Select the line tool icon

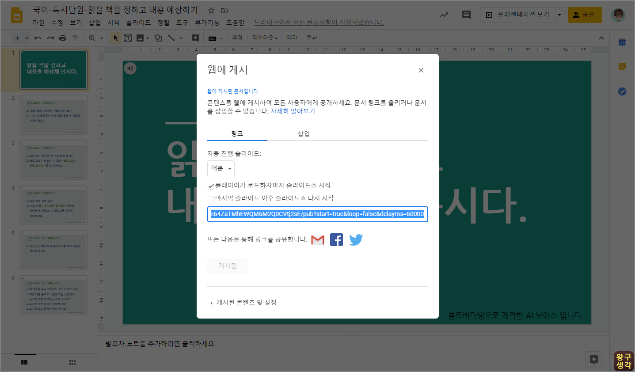click(x=171, y=38)
